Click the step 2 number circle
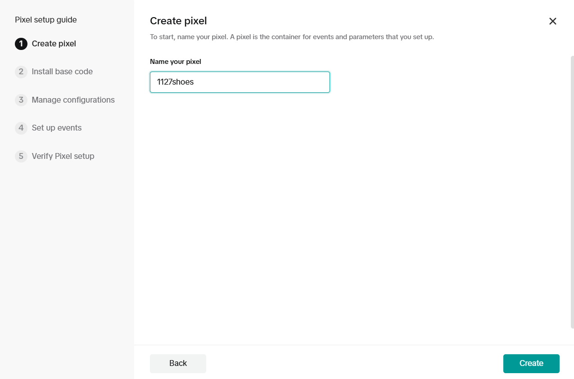The width and height of the screenshot is (574, 379). [x=21, y=72]
